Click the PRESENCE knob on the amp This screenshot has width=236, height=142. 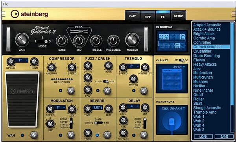[113, 41]
